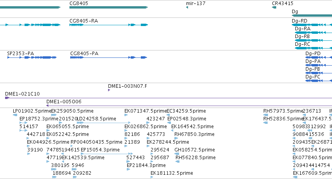The height and width of the screenshot is (179, 332).
Task: Click the EK259050.5prime EST label
Action: click(73, 111)
